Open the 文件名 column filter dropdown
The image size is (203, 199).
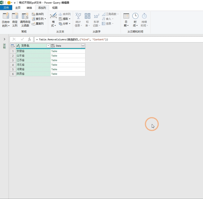coord(48,46)
